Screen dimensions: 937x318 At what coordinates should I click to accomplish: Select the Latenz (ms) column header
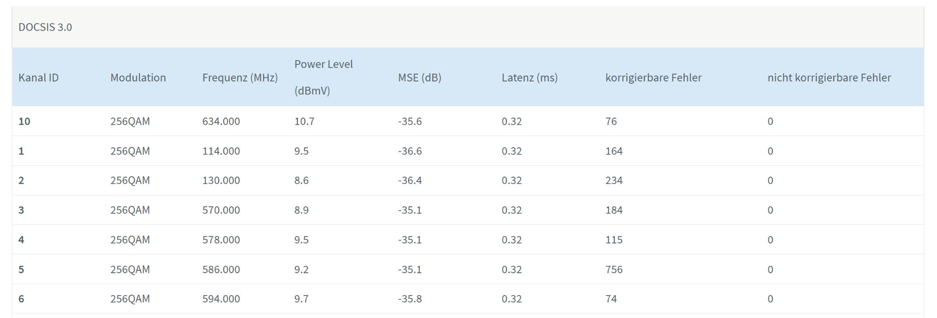click(529, 78)
